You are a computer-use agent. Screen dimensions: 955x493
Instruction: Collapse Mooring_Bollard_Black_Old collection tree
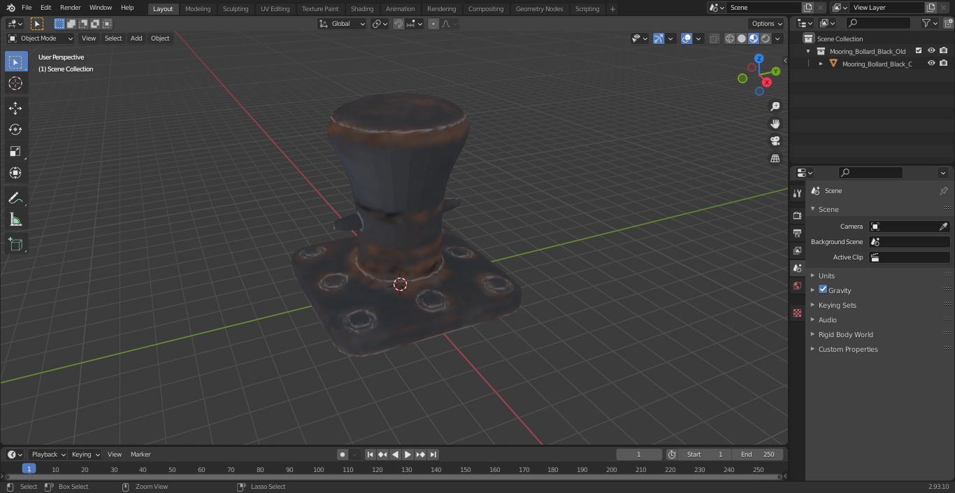click(808, 51)
